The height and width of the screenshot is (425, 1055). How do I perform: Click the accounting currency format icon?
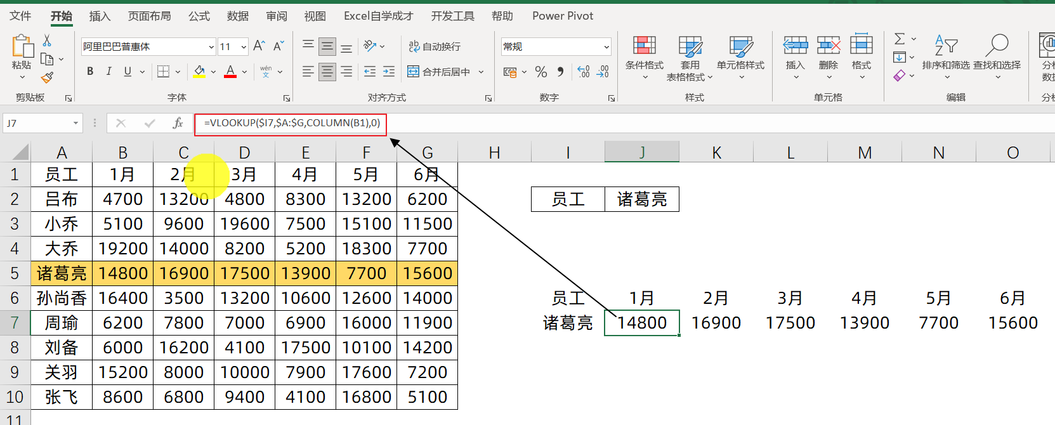pos(510,72)
